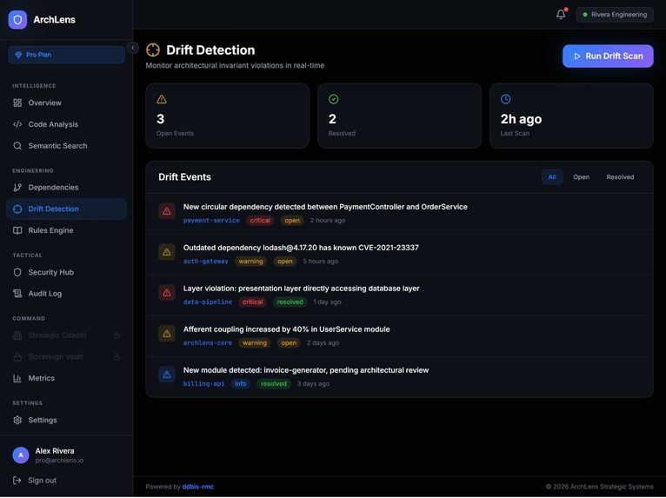Click the Security Hub shield icon
Screen dimensions: 666x498
[x=17, y=272]
